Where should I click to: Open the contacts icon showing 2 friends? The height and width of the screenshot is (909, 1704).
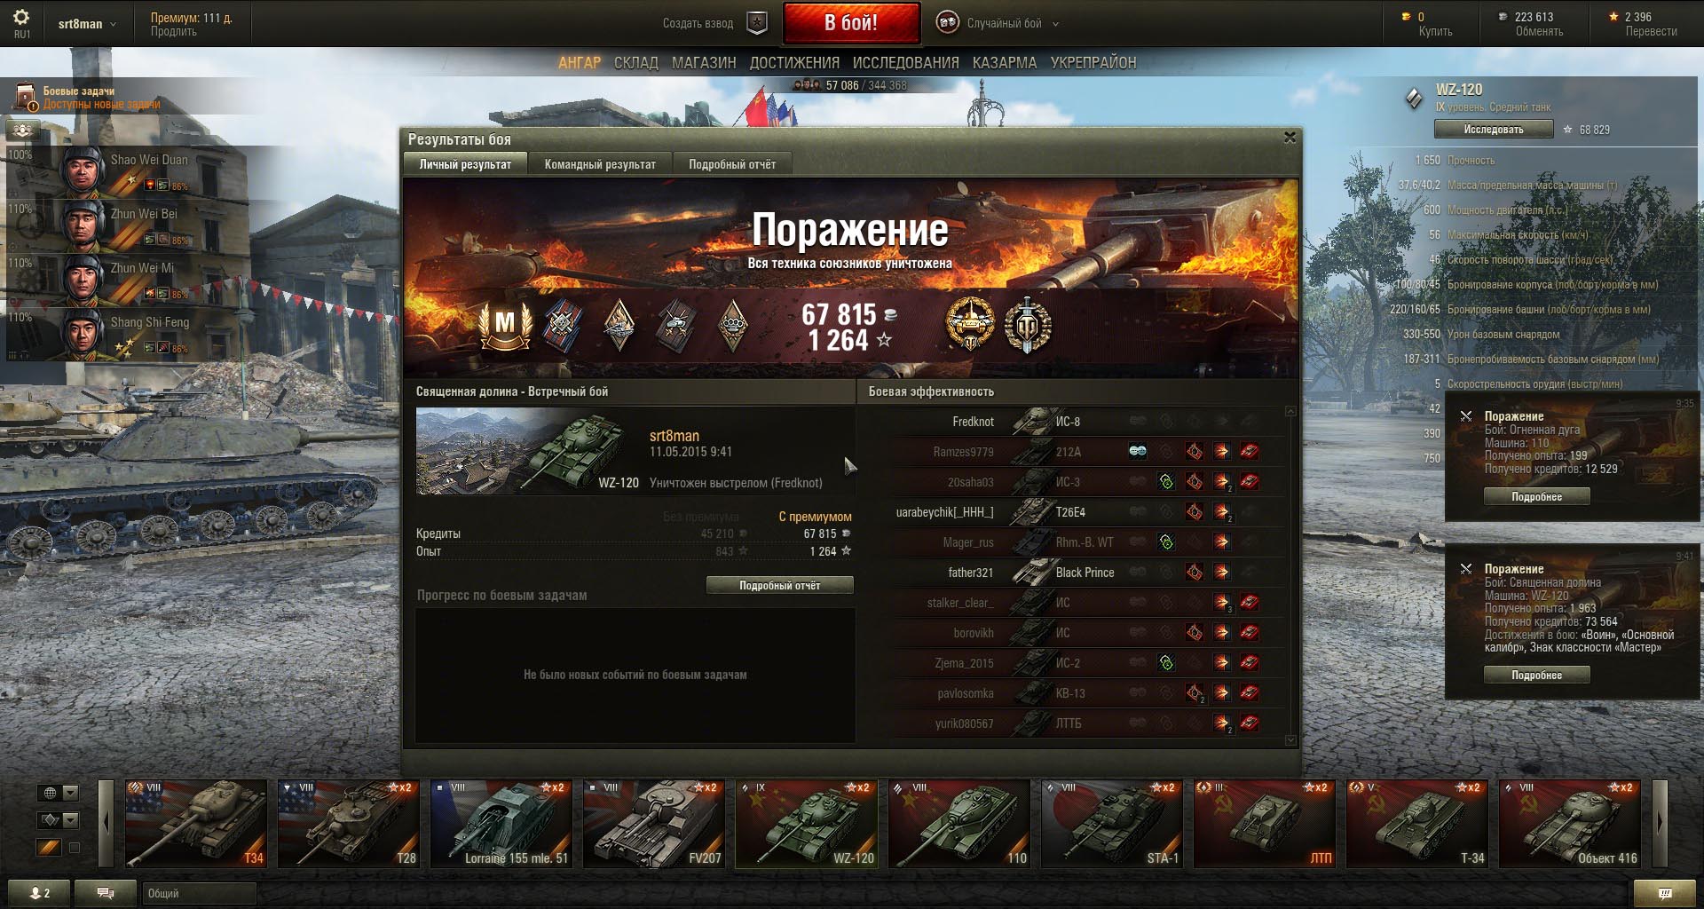click(39, 893)
